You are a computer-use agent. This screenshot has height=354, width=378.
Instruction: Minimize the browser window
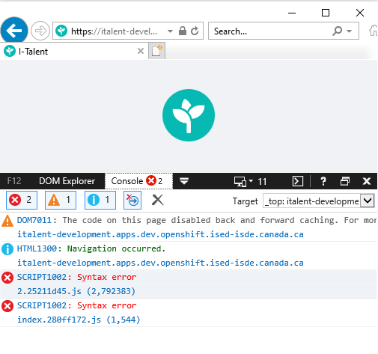(292, 13)
